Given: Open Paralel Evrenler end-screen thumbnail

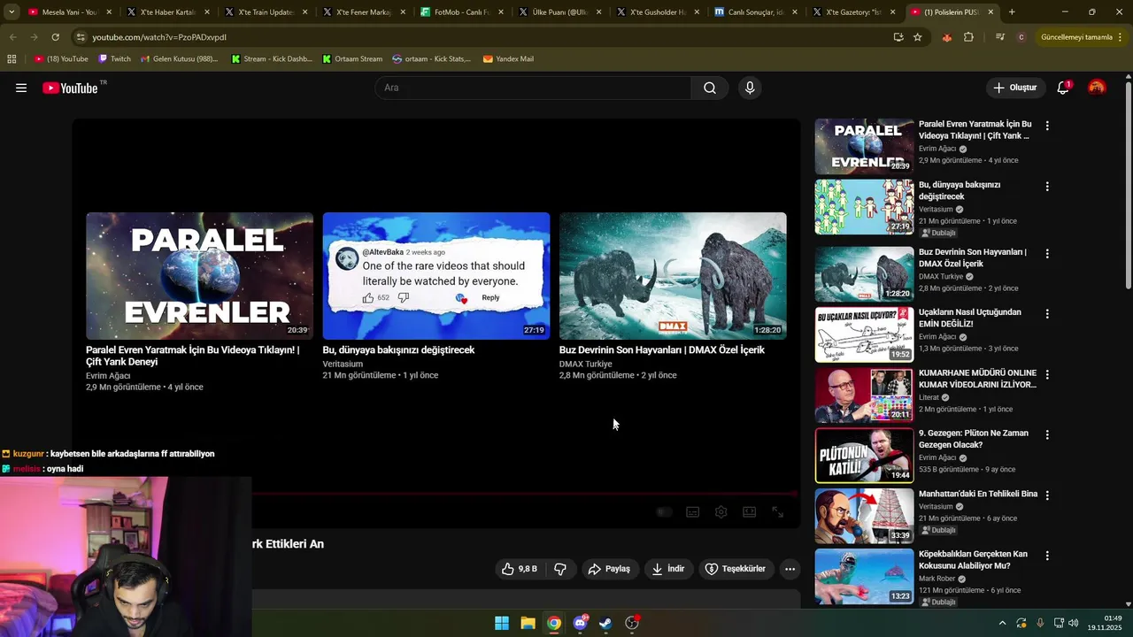Looking at the screenshot, I should click(199, 276).
